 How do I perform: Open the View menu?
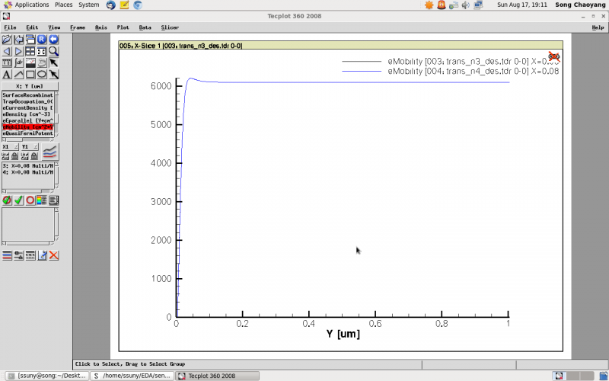54,27
